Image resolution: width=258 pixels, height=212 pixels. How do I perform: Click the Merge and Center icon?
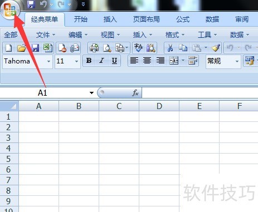coord(174,61)
